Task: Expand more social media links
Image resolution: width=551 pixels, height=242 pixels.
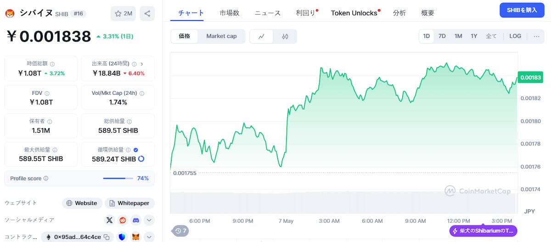Action: [149, 220]
